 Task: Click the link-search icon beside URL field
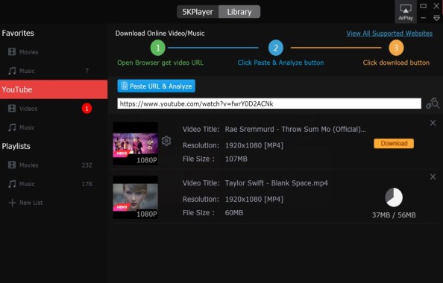pyautogui.click(x=433, y=104)
